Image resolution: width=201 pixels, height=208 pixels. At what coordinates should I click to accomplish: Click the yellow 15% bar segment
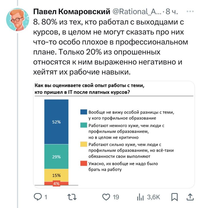56,175
